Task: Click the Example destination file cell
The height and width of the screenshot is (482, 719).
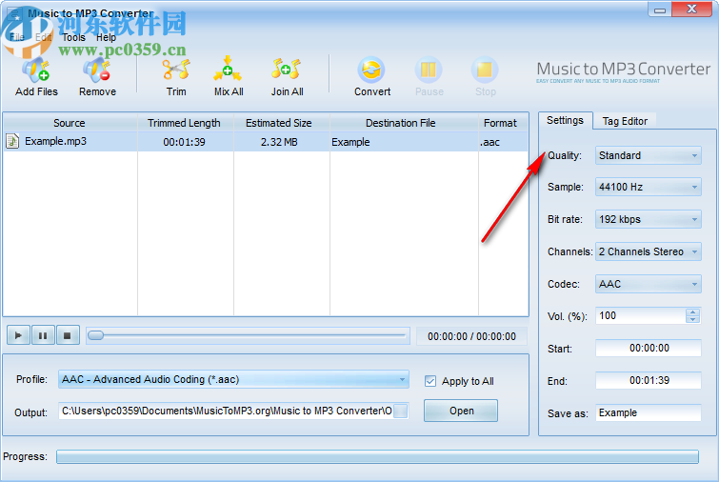Action: tap(404, 142)
